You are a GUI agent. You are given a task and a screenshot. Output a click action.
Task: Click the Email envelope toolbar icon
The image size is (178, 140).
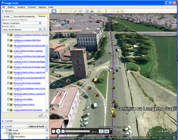coord(113,11)
